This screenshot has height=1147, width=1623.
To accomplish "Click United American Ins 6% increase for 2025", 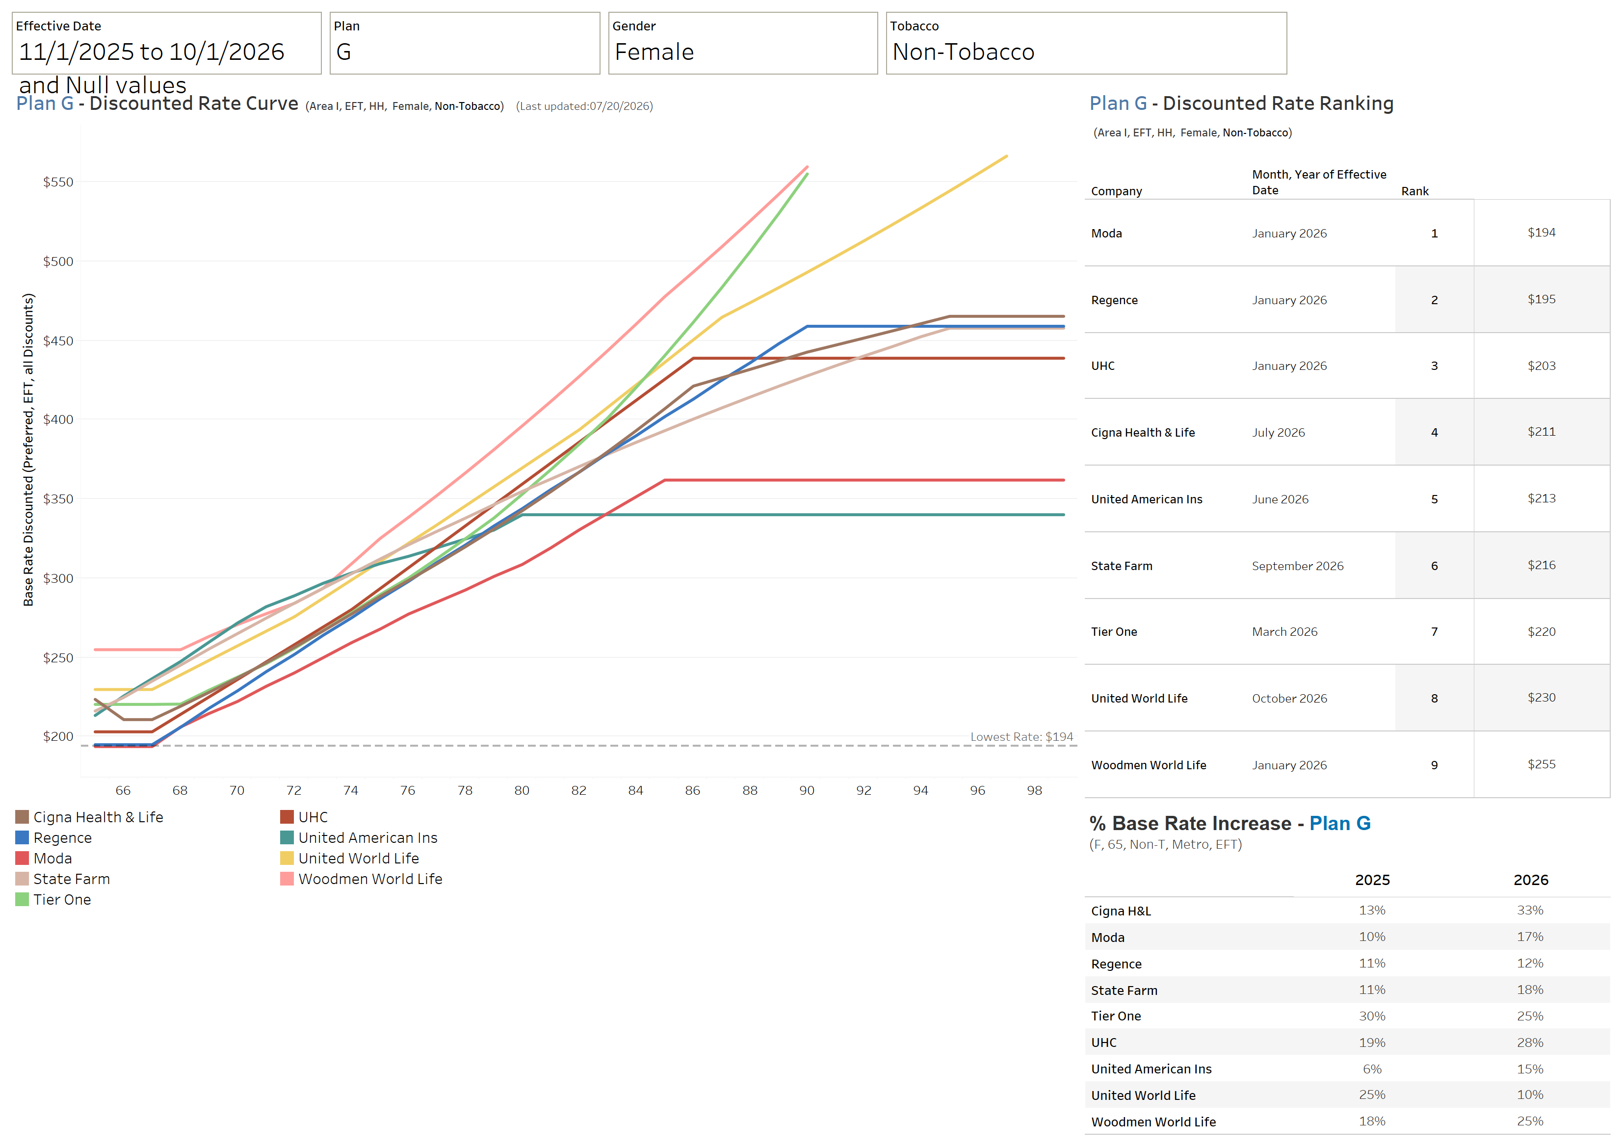I will pyautogui.click(x=1372, y=1069).
